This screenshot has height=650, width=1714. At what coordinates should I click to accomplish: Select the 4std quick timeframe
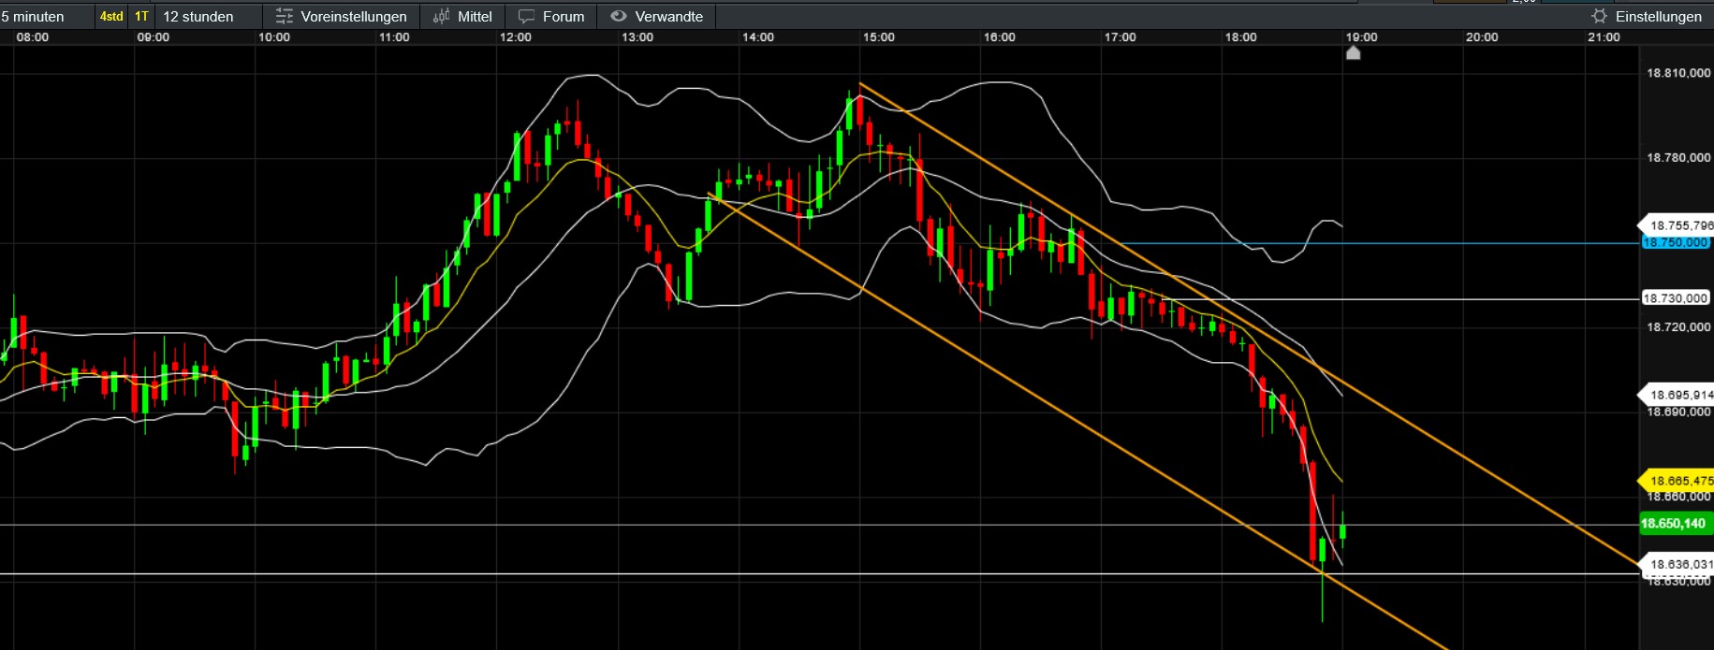click(111, 17)
